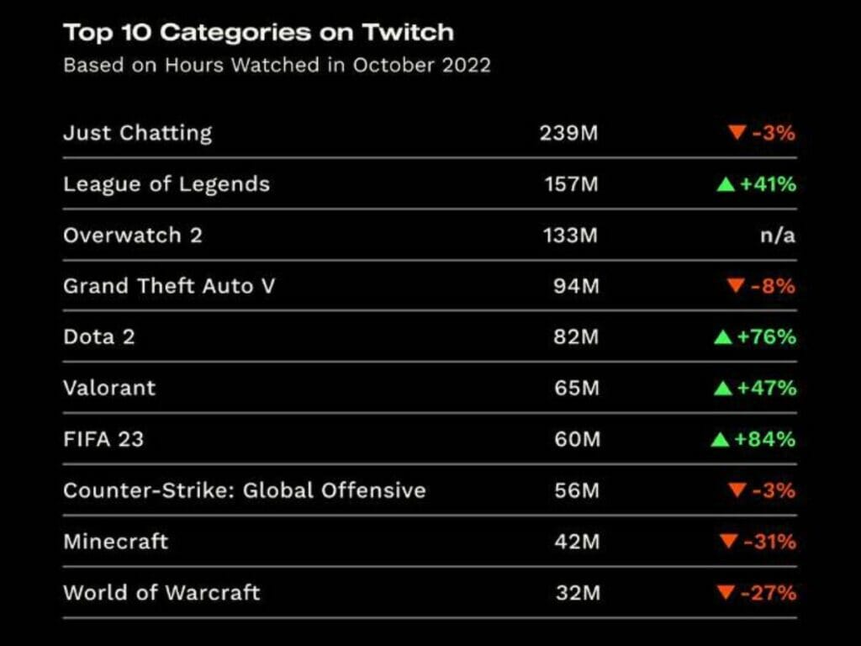
Task: Click the green up arrow in the Dota 2 row
Action: 723,337
